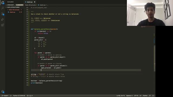Click the line 's2.push(paren)'
The width and height of the screenshot is (173, 97).
click(x=47, y=59)
